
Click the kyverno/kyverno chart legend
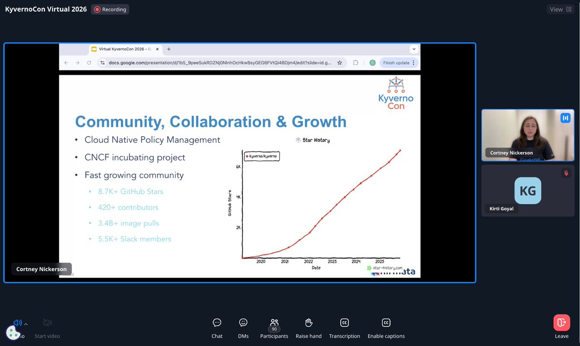pos(261,156)
